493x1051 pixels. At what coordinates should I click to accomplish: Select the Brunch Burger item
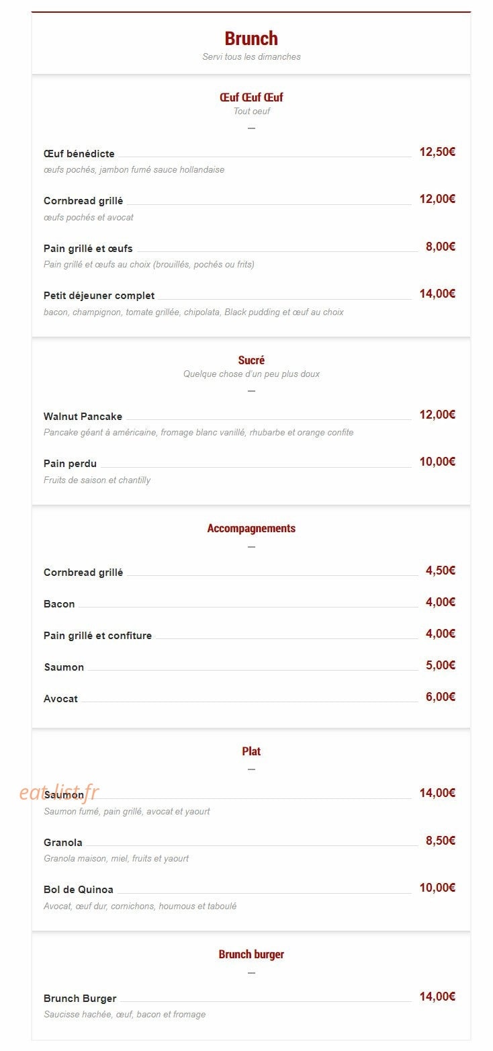pos(80,999)
